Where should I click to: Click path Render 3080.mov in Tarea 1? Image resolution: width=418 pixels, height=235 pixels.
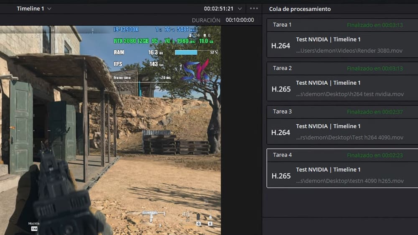coord(349,51)
